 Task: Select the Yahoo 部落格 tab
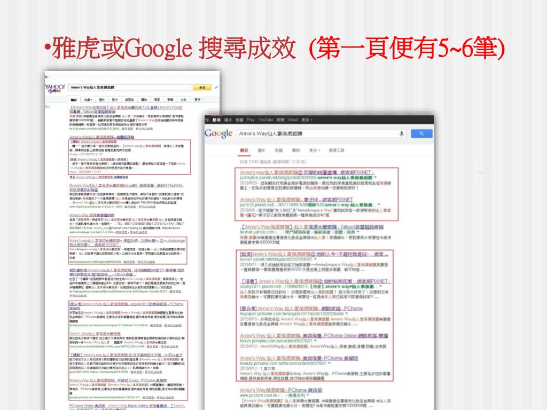pos(129,100)
